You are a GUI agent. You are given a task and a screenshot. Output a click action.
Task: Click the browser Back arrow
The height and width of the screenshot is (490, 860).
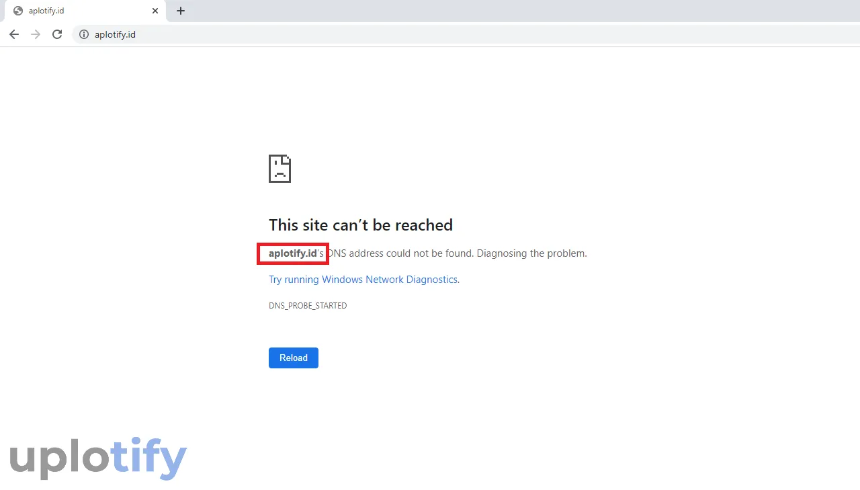(x=14, y=34)
